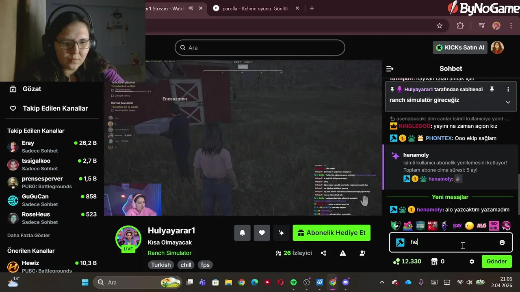520x292 pixels.
Task: Open Hulyayarar1 live avatar
Action: 128,238
